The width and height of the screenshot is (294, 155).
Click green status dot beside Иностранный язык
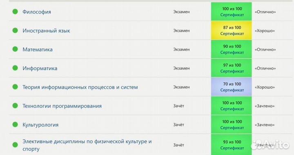click(x=15, y=30)
